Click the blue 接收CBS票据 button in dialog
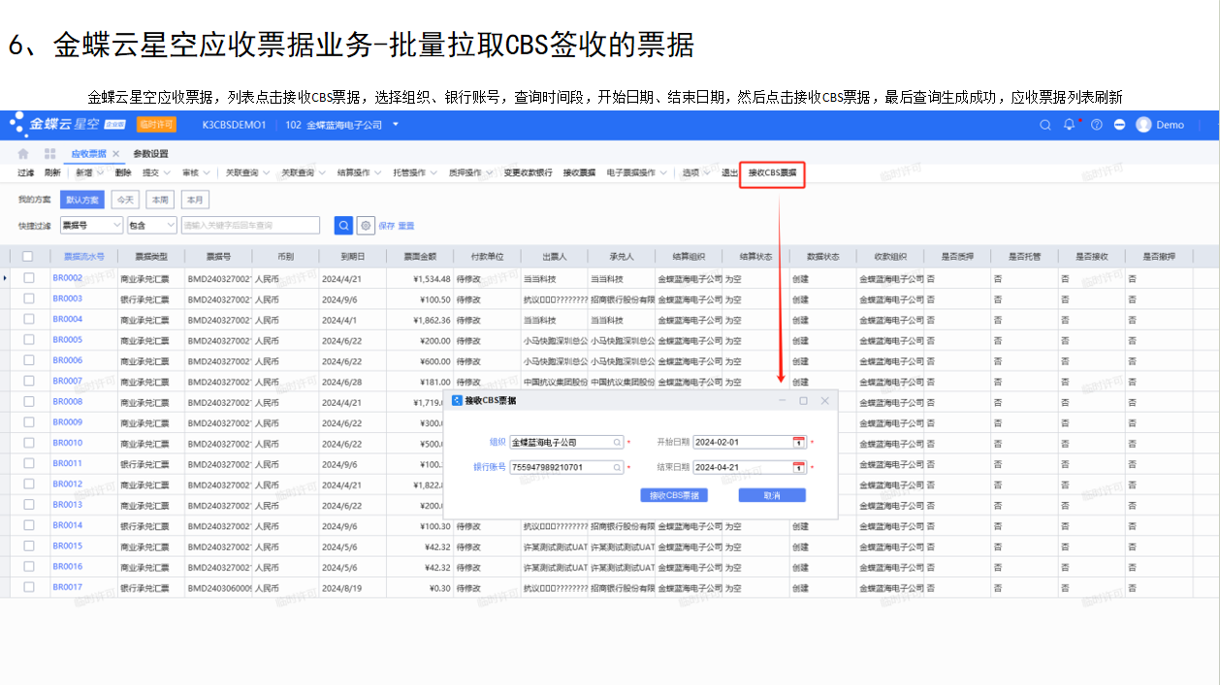This screenshot has height=685, width=1220. tap(674, 495)
